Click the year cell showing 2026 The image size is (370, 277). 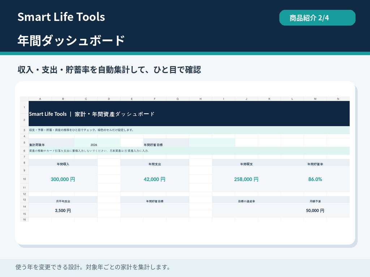pyautogui.click(x=98, y=143)
